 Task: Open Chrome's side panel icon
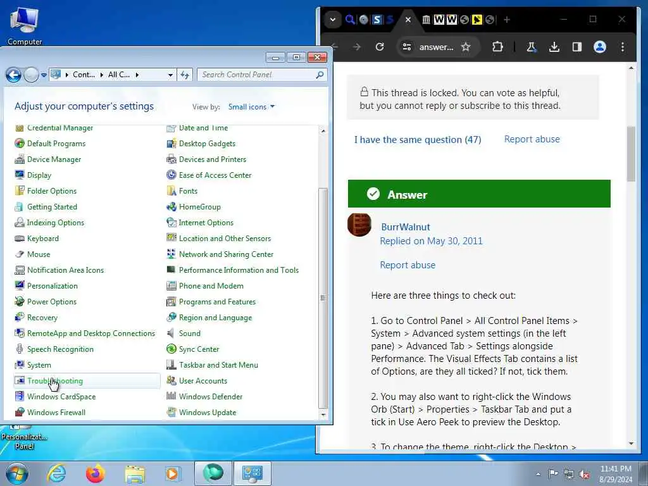pos(577,47)
